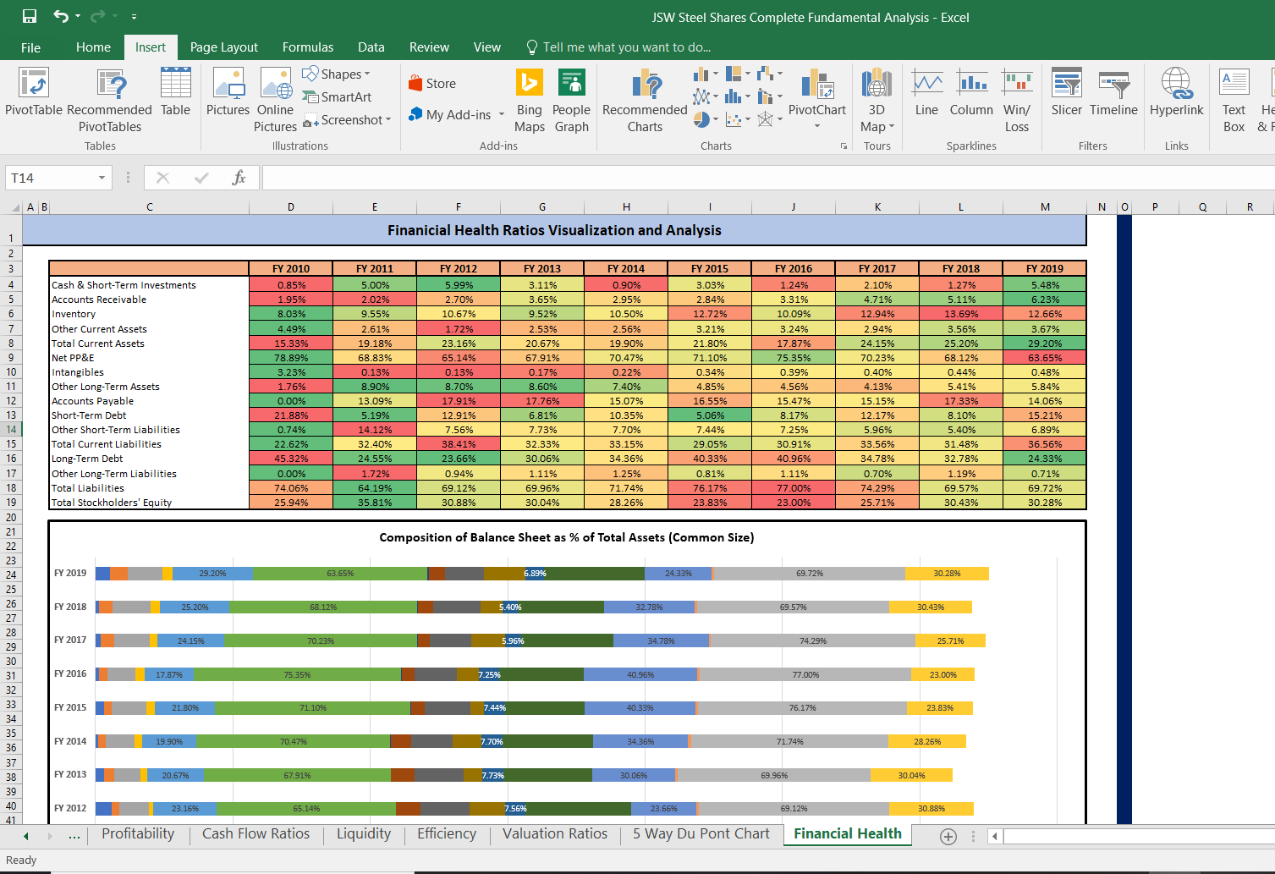
Task: Switch to the Data ribbon tab
Action: (371, 47)
